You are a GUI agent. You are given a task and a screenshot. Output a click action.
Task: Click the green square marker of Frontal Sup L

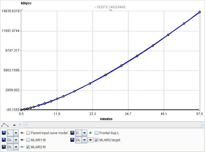tap(90, 133)
